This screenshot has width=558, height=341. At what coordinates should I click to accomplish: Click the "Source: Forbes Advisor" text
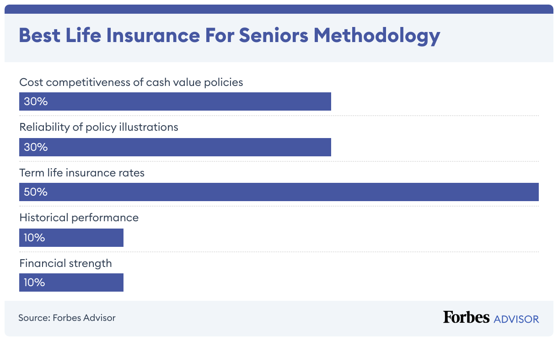pyautogui.click(x=67, y=318)
